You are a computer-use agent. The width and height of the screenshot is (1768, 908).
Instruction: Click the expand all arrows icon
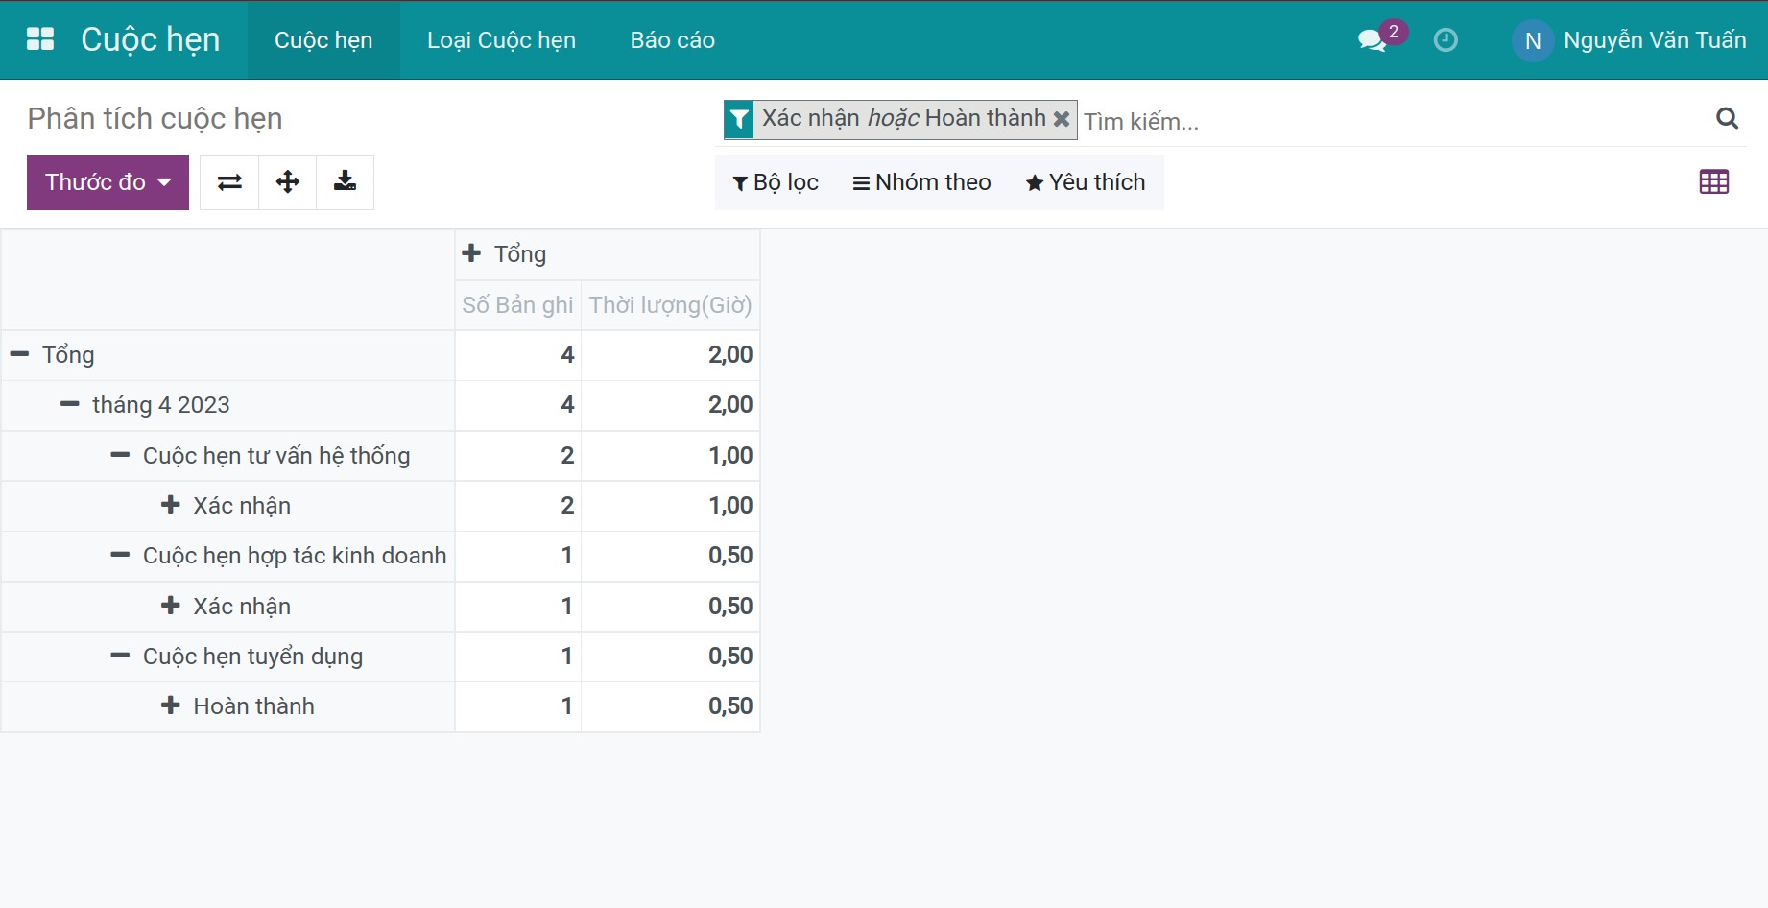coord(287,182)
